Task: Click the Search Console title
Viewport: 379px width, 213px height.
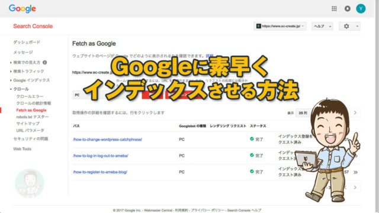Action: 33,26
